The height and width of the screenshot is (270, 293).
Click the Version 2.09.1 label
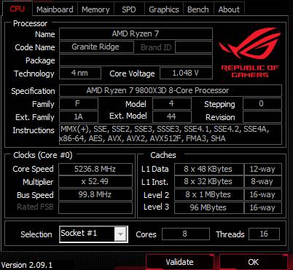coord(27,265)
